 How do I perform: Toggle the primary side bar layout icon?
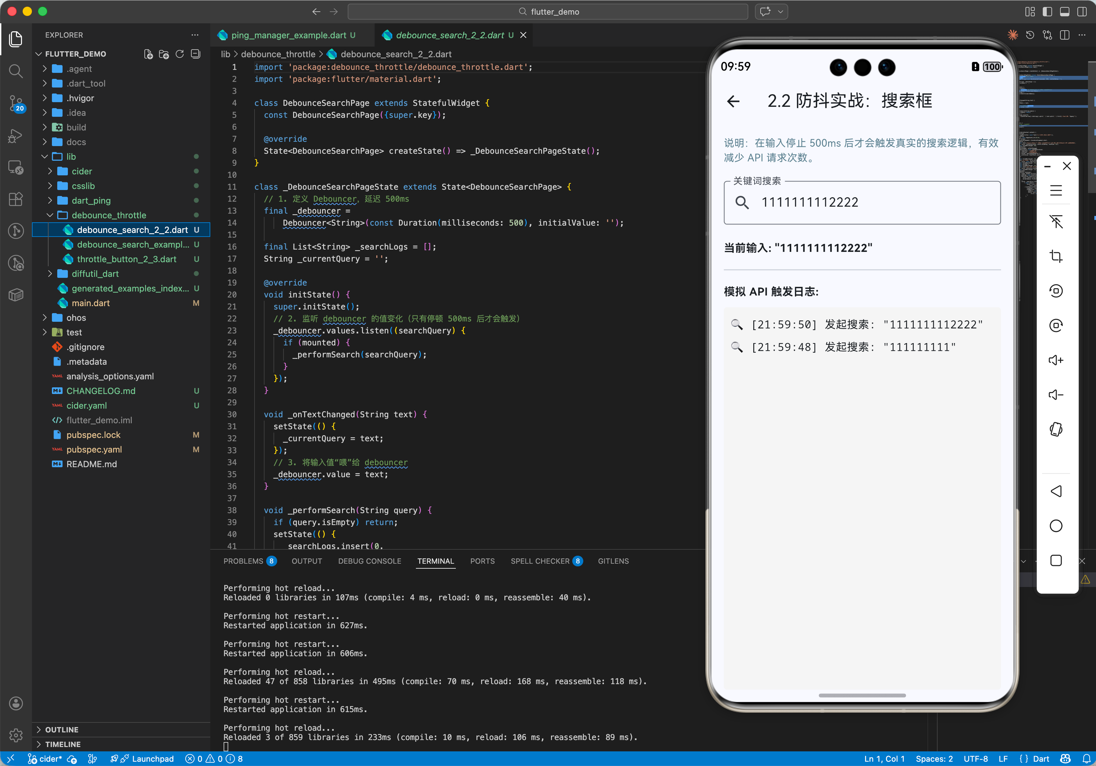1047,11
